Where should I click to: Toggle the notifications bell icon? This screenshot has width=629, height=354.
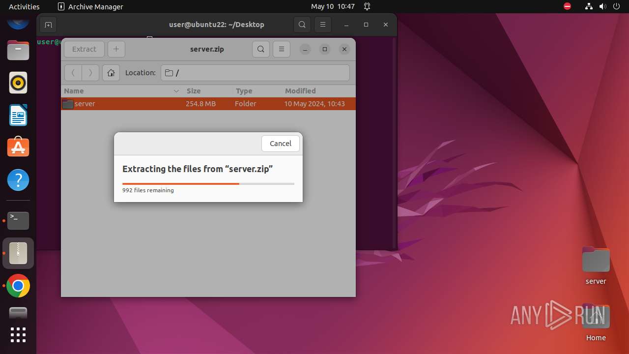[367, 6]
